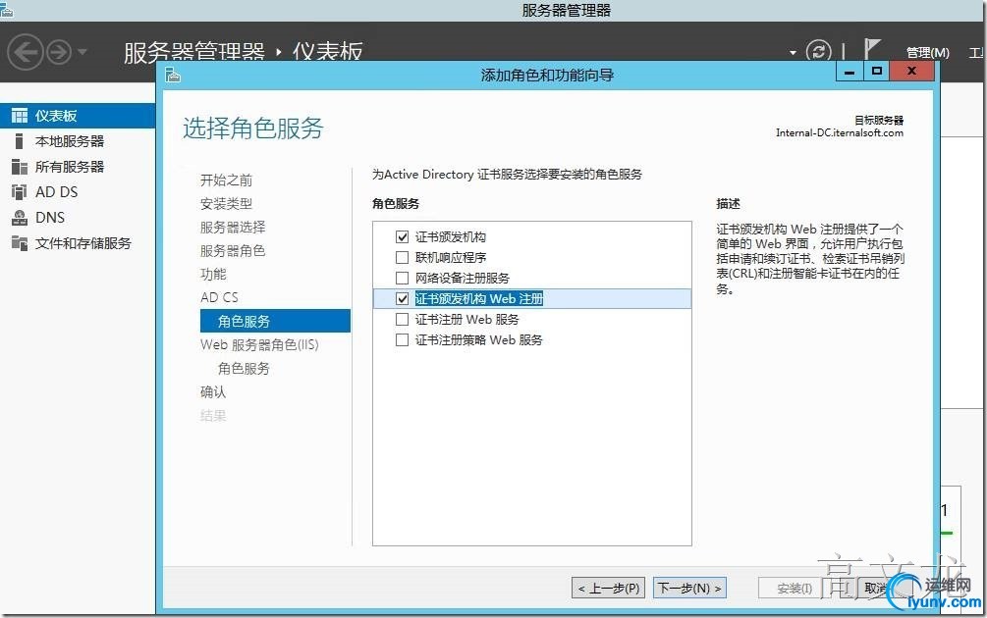987x618 pixels.
Task: Select the 证书颁发机构 Web 注册 row label
Action: (479, 298)
